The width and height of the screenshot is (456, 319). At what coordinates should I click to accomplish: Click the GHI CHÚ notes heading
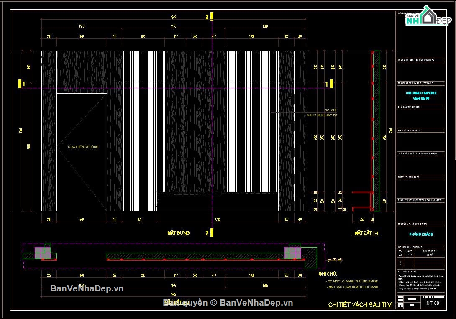328,274
